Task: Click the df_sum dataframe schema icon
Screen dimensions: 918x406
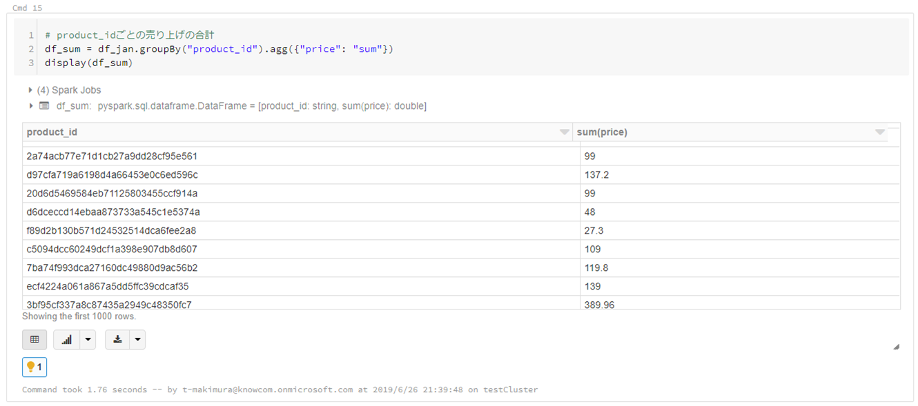Action: click(43, 105)
